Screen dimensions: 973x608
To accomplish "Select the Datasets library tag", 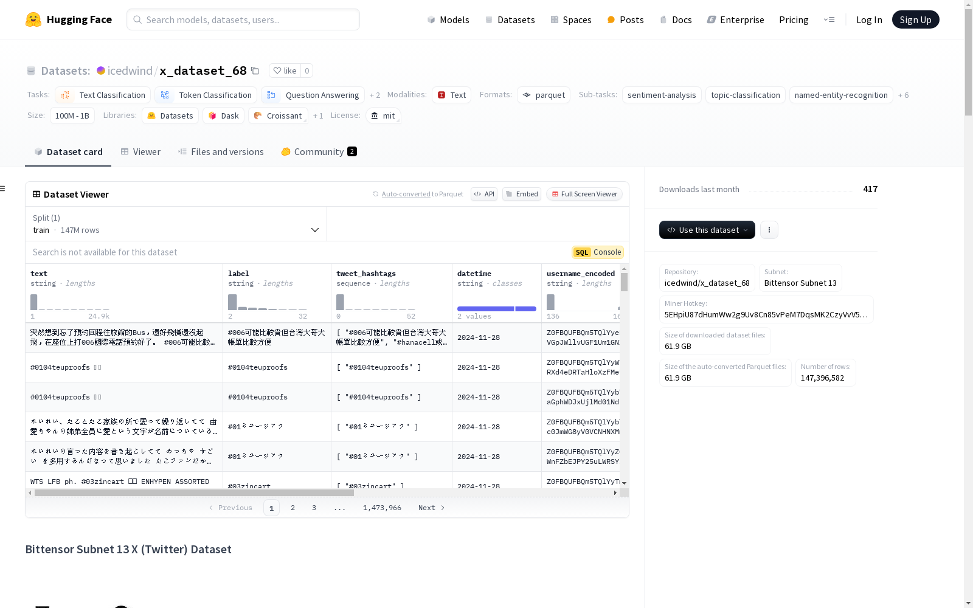I will (170, 116).
